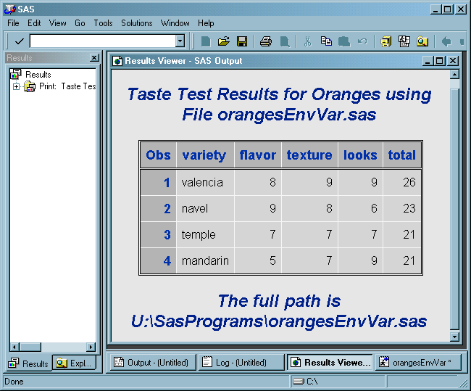The width and height of the screenshot is (471, 391).
Task: Click the total column header
Action: pyautogui.click(x=402, y=155)
